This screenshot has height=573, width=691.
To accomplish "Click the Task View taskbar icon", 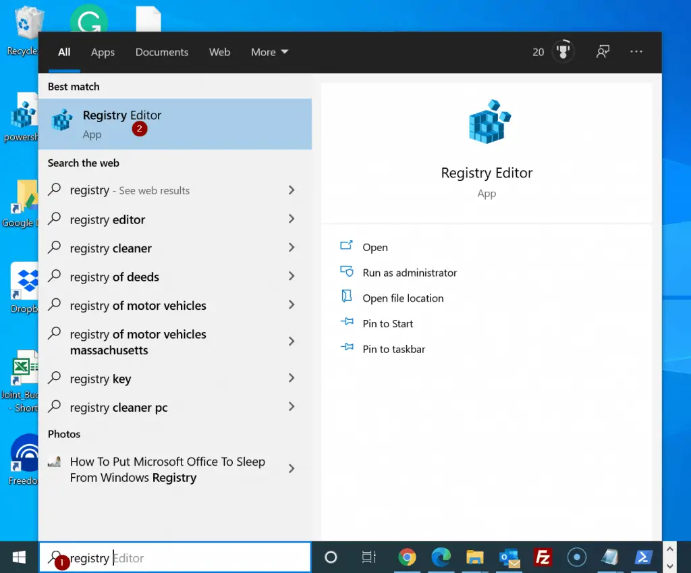I will click(x=368, y=557).
